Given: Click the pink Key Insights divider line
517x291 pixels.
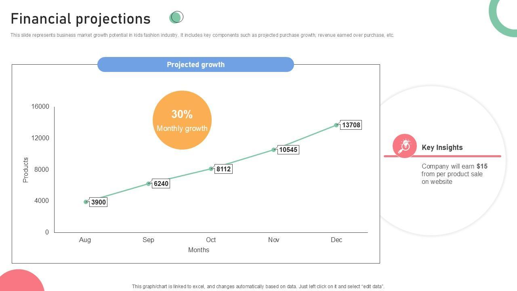Looking at the screenshot, I should coord(442,156).
